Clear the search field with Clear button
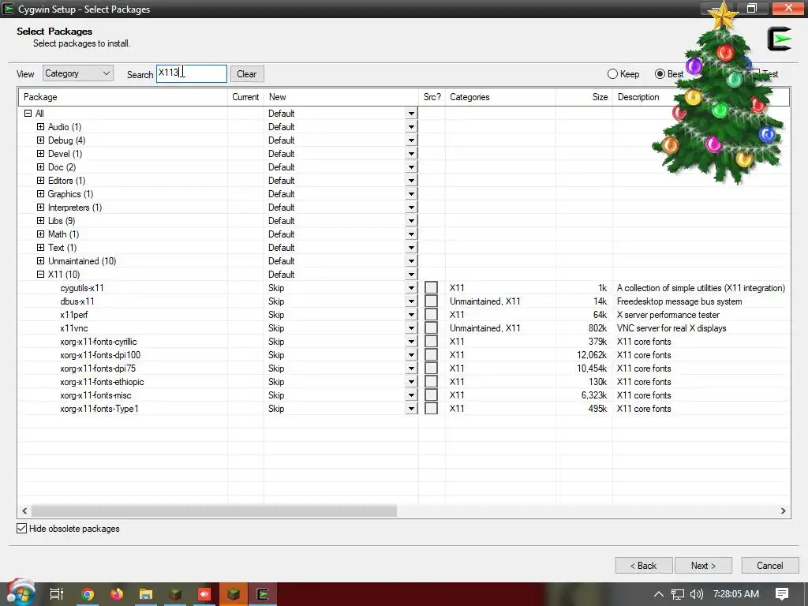This screenshot has height=606, width=808. point(247,73)
